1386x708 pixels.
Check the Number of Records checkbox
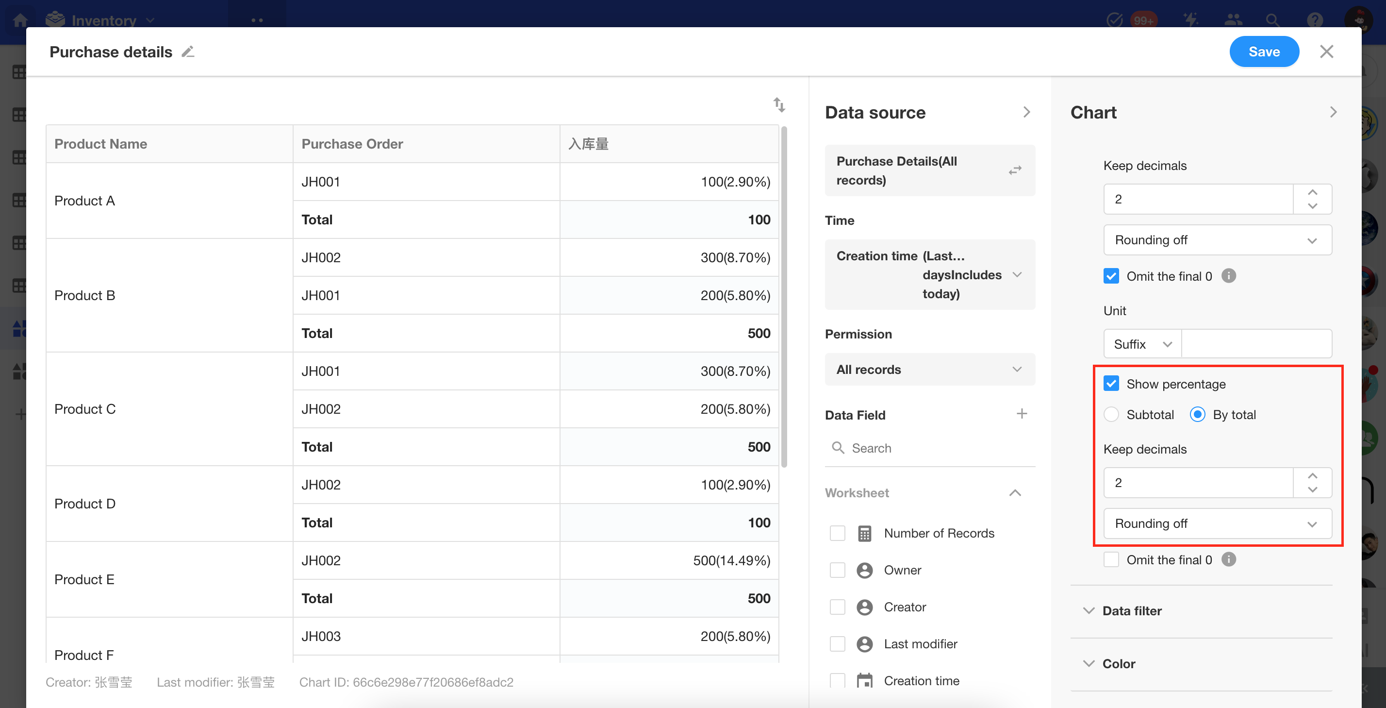coord(837,533)
